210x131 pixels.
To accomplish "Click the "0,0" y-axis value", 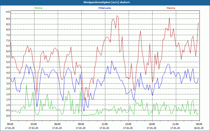I will coord(8,116).
